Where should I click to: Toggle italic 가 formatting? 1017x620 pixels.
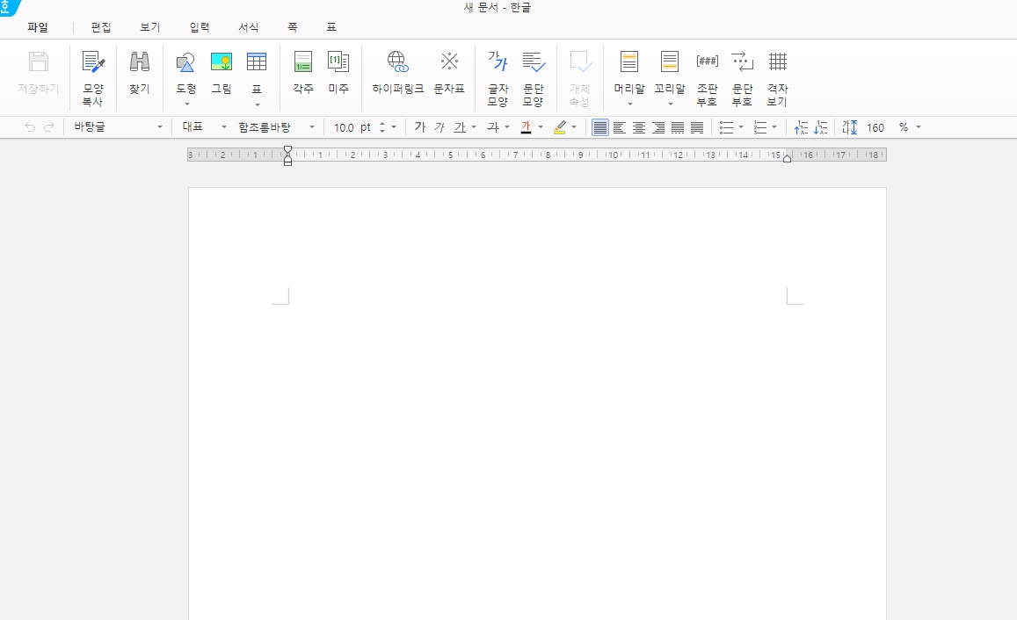[439, 127]
